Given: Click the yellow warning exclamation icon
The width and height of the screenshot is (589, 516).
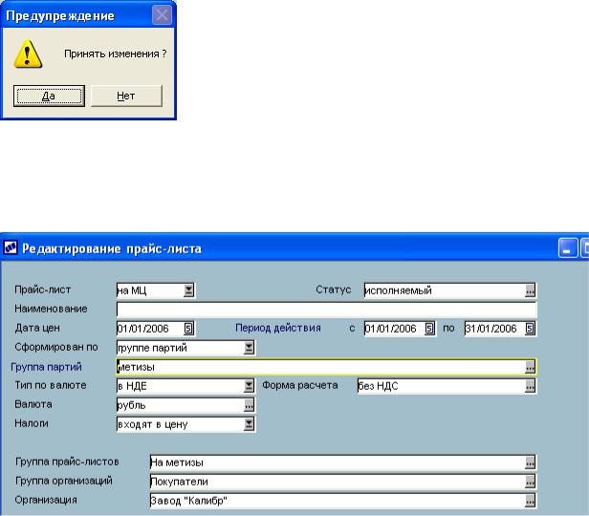Looking at the screenshot, I should pyautogui.click(x=28, y=54).
